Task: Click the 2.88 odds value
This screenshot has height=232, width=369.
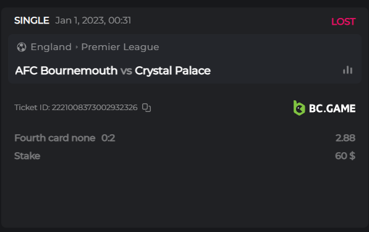Action: pos(346,138)
